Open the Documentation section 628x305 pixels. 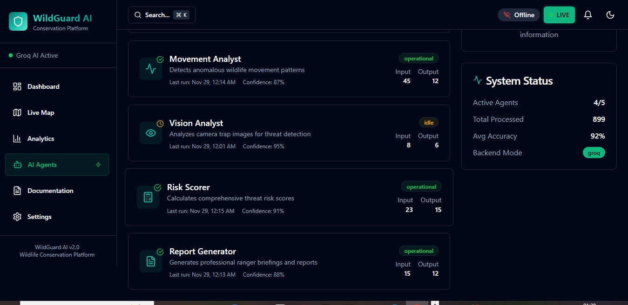(50, 191)
